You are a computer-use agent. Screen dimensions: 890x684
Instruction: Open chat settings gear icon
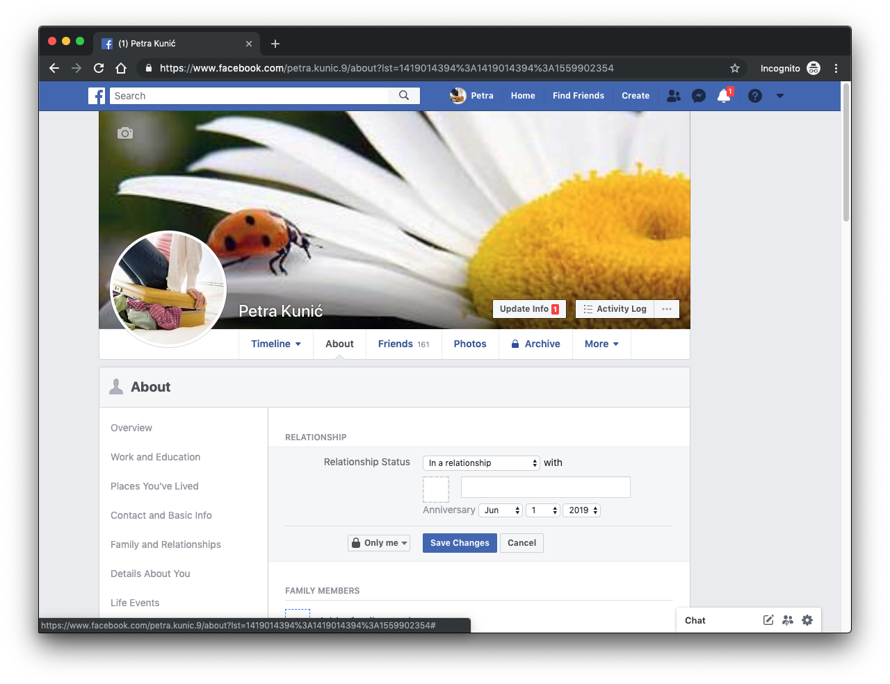807,620
